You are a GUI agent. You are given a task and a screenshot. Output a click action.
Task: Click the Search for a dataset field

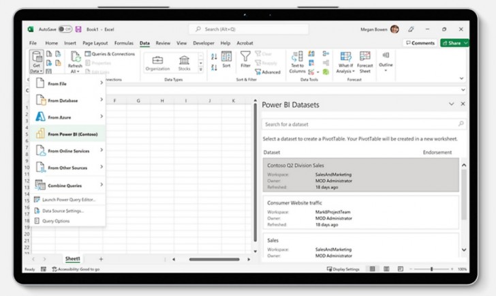tap(364, 124)
